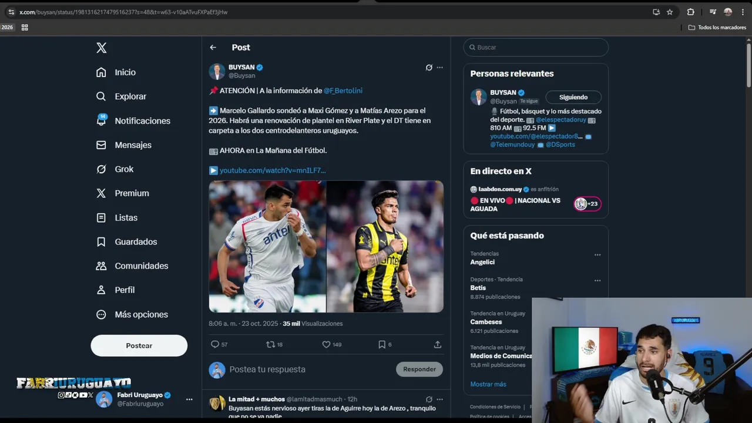This screenshot has width=752, height=423.
Task: Open @DSports link in bio
Action: coord(560,145)
